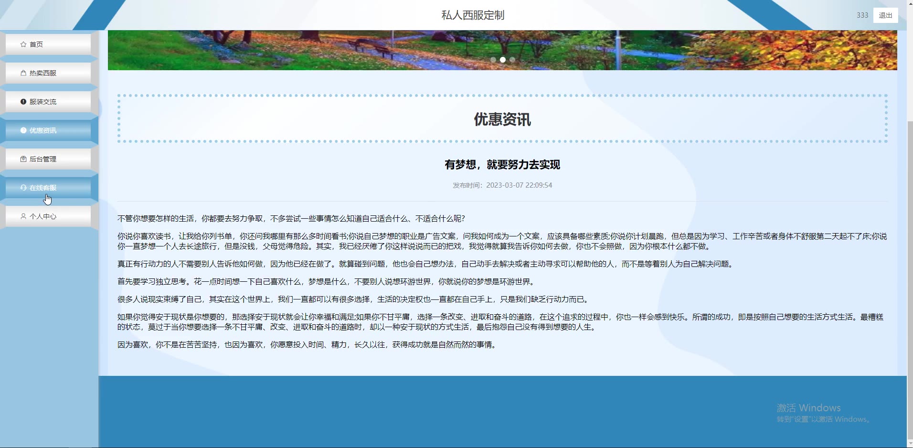Click username 333 in header

[862, 15]
